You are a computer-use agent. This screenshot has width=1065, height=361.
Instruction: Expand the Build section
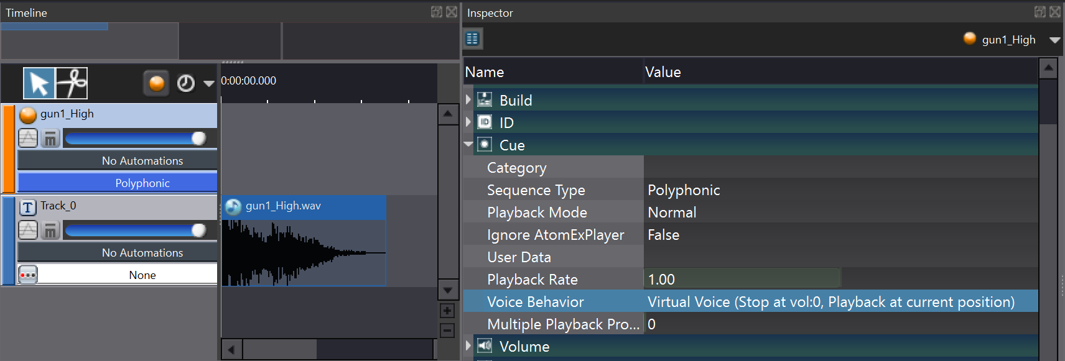click(x=468, y=99)
